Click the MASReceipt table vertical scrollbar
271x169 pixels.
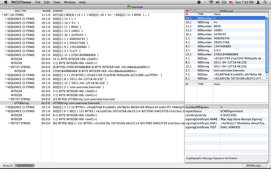[267, 45]
